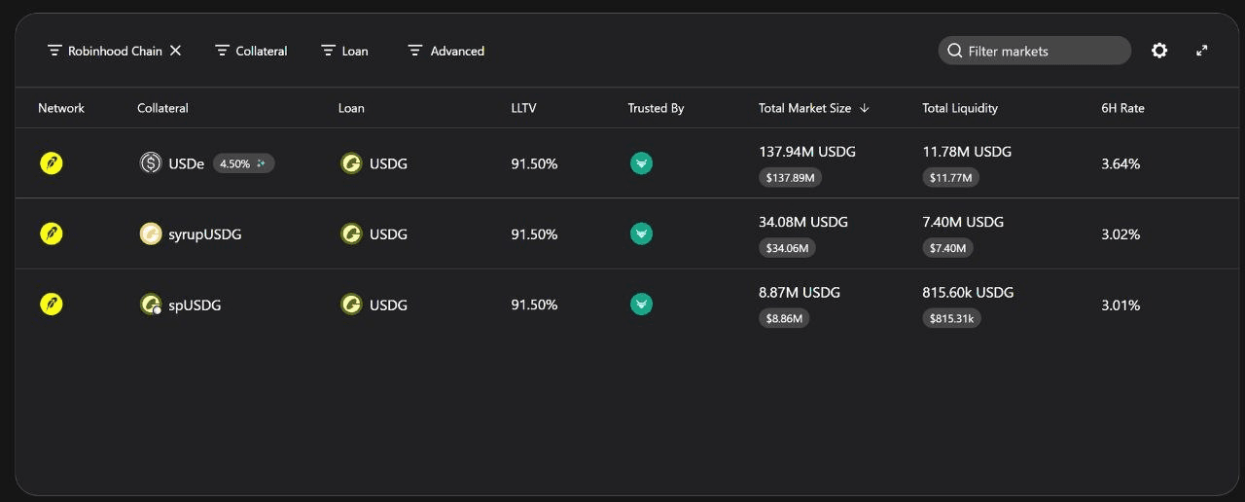Open the Advanced filter options

[x=445, y=51]
